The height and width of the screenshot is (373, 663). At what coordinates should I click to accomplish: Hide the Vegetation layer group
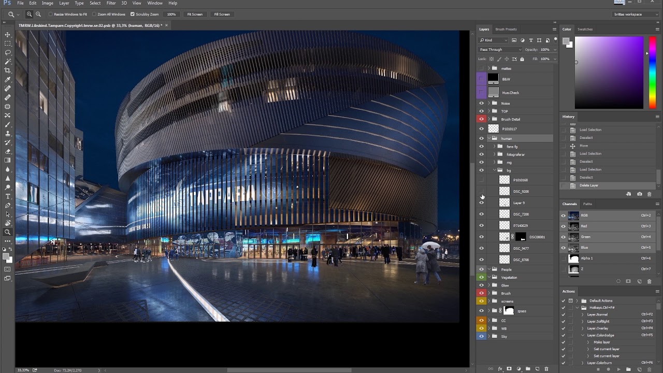tap(481, 277)
